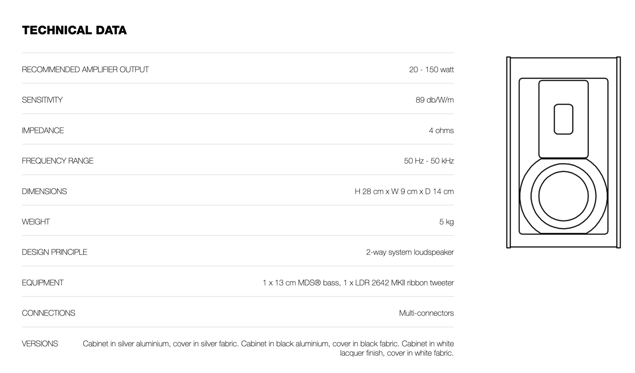
Task: Select the Design Principle label
Action: [55, 252]
